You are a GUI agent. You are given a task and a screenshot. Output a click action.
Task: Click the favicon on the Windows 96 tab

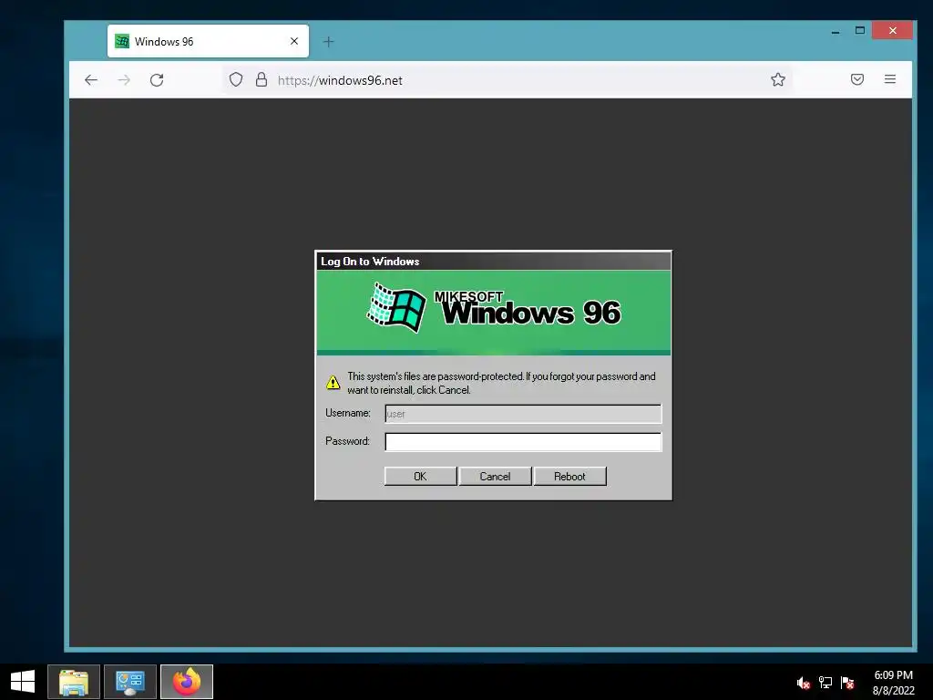[x=122, y=41]
